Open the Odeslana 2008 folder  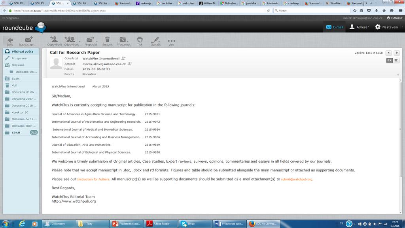21,126
